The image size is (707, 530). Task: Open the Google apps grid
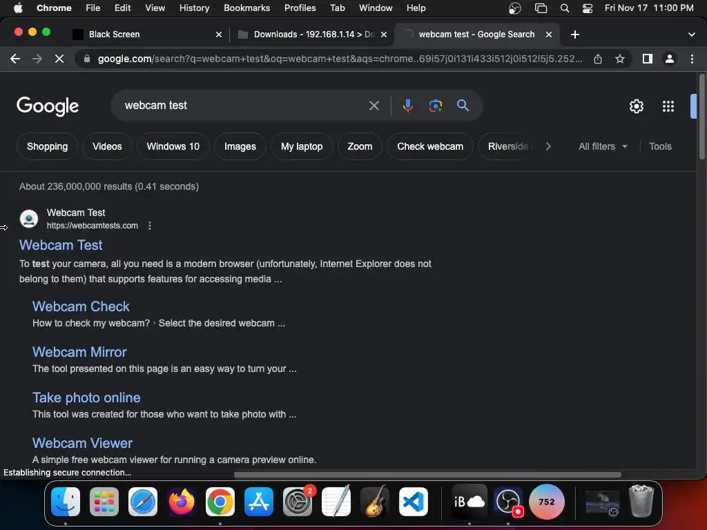click(x=668, y=106)
